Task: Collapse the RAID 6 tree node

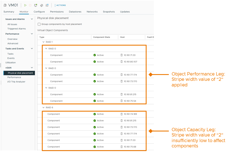Action: [44, 107]
